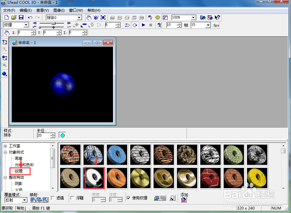Click the insert geometric sphere tool
291x213 pixels.
coord(5,74)
